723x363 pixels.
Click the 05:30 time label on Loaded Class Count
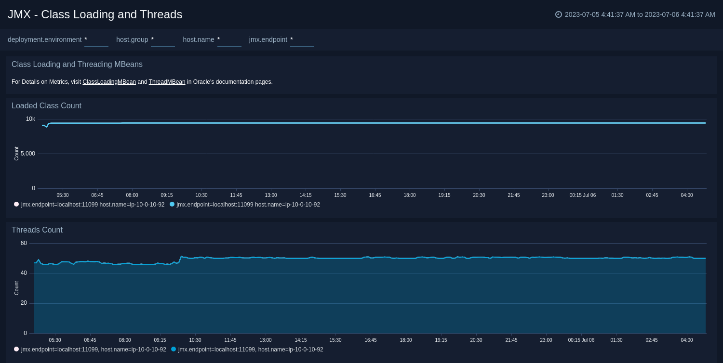coord(63,195)
